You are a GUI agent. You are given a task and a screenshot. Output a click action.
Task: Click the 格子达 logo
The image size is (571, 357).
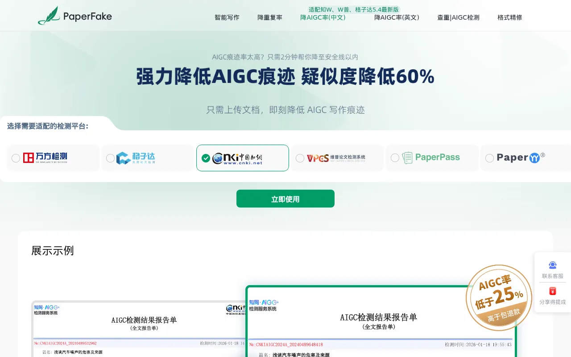click(136, 158)
